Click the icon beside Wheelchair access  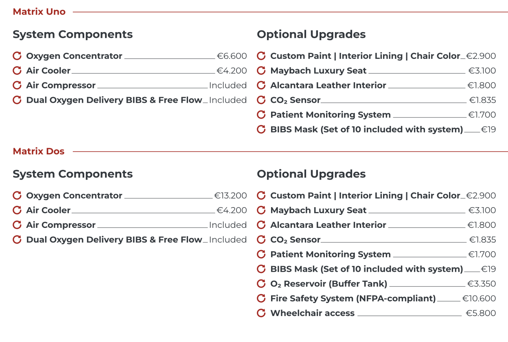261,313
